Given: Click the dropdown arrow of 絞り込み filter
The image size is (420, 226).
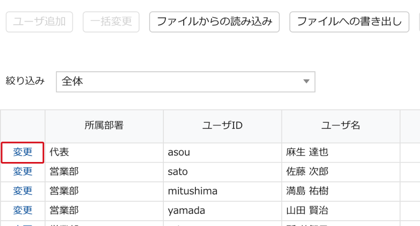Looking at the screenshot, I should (x=307, y=81).
